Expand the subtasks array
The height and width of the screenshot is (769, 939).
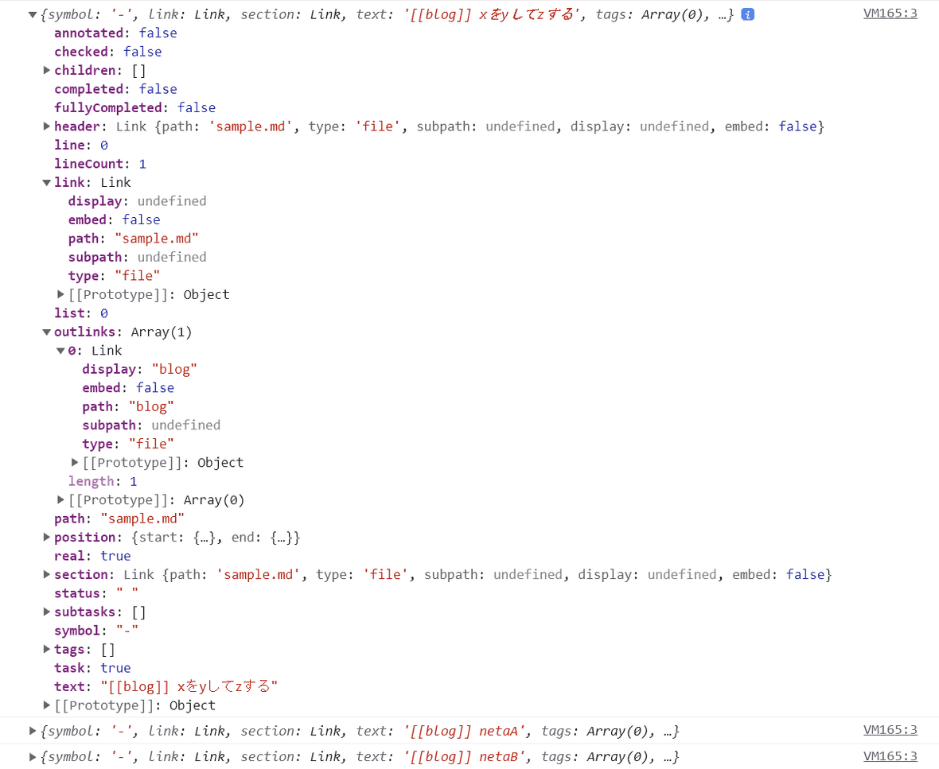pyautogui.click(x=46, y=612)
